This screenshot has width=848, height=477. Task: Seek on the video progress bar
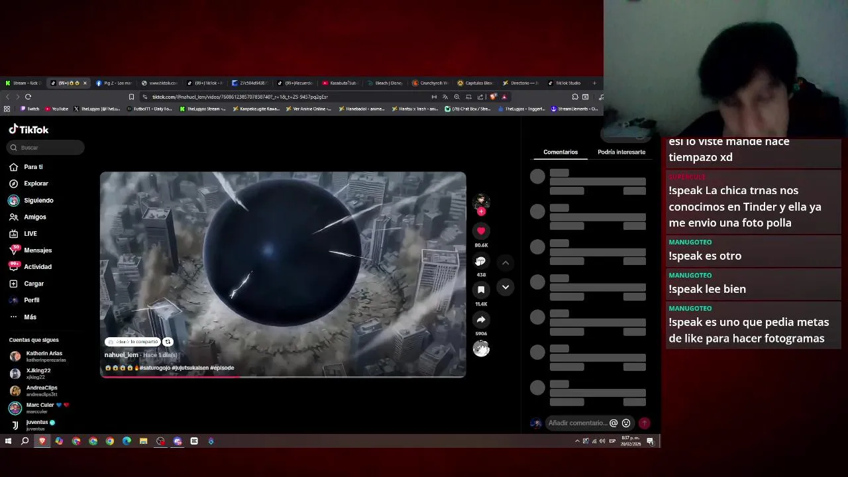click(283, 376)
